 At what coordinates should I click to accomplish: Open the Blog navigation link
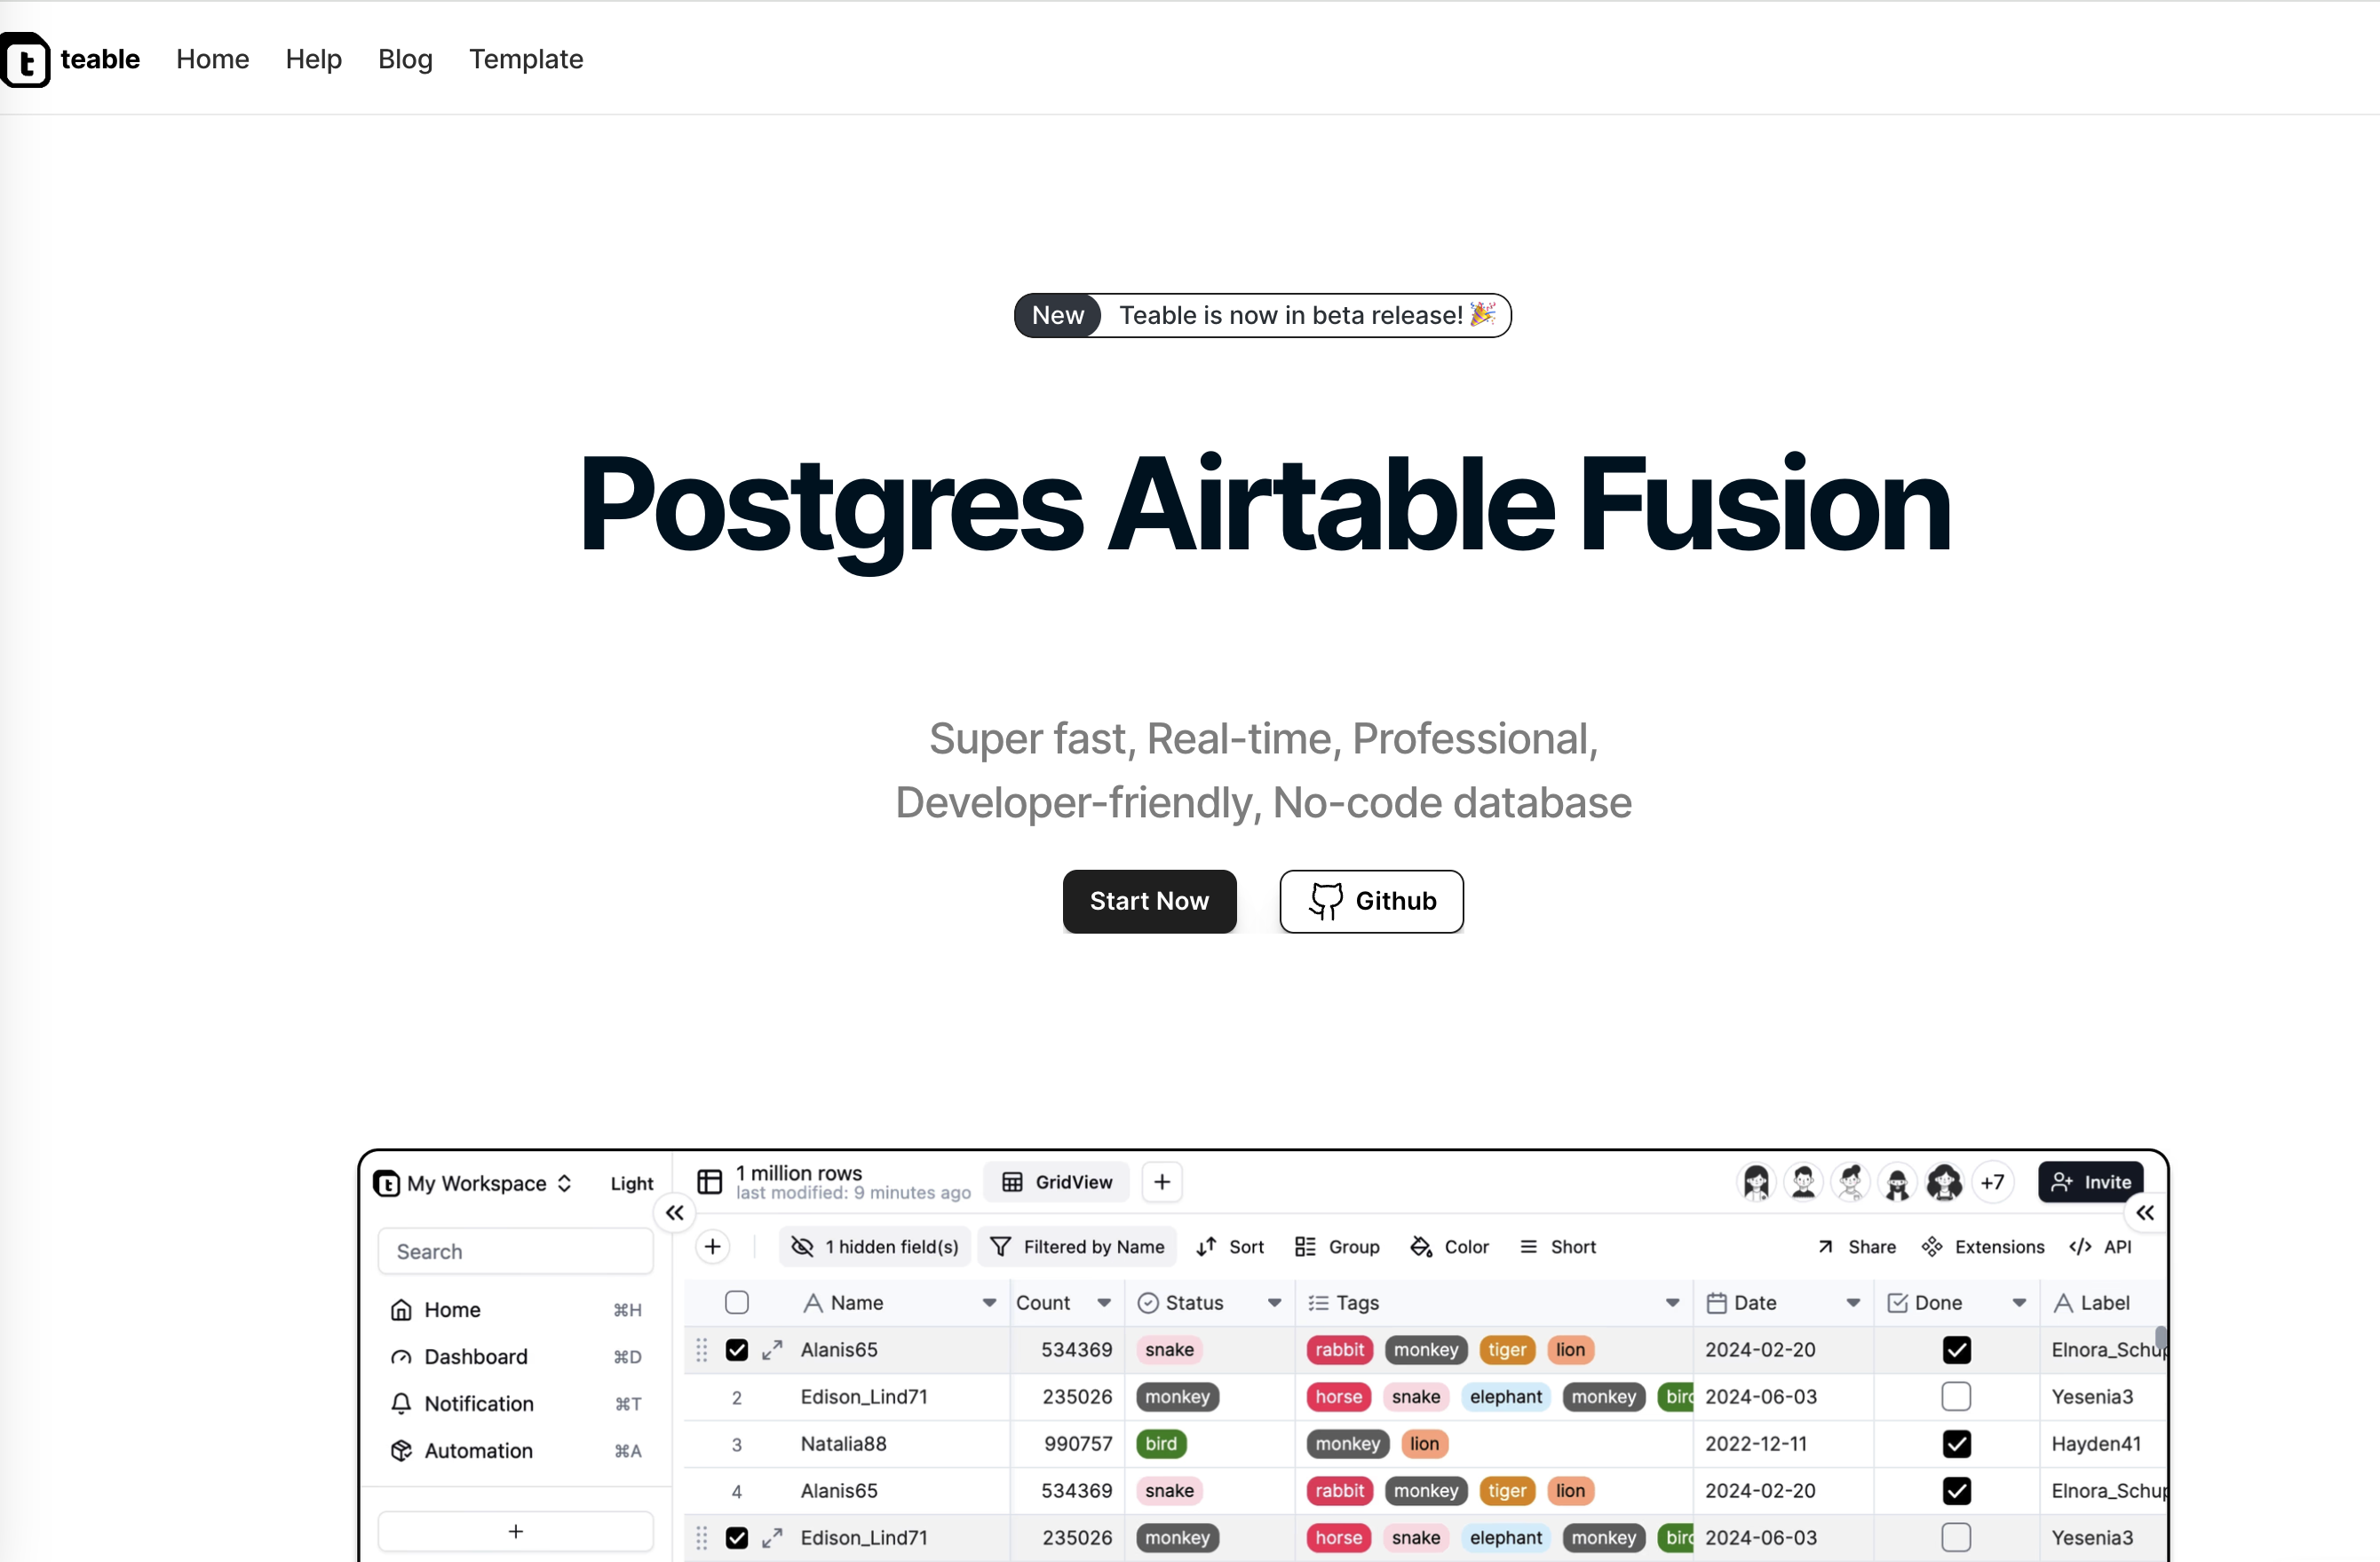405,59
